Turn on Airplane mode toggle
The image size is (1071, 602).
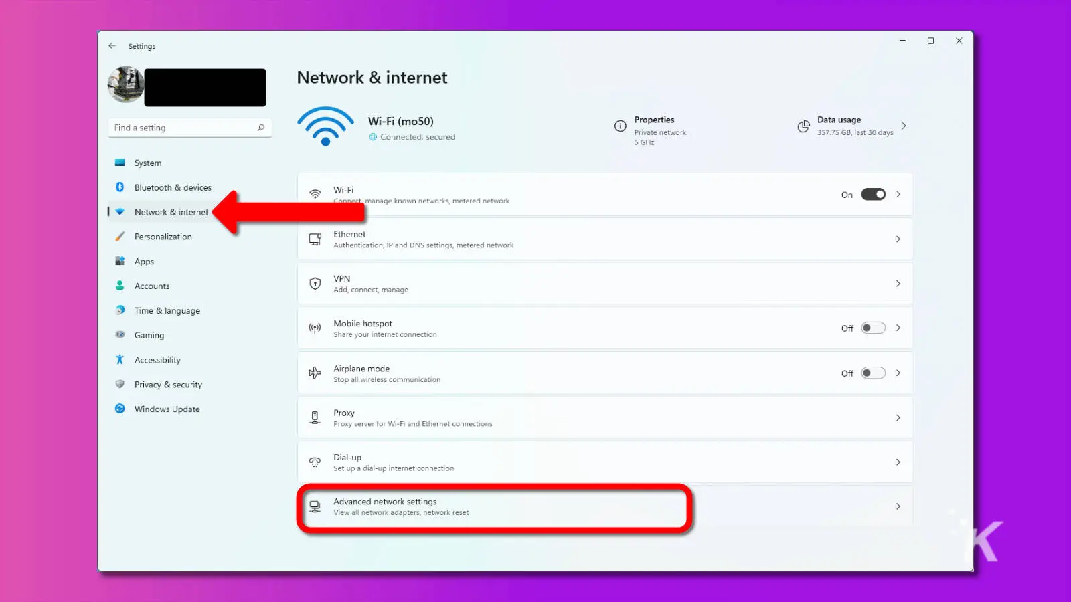pos(873,373)
